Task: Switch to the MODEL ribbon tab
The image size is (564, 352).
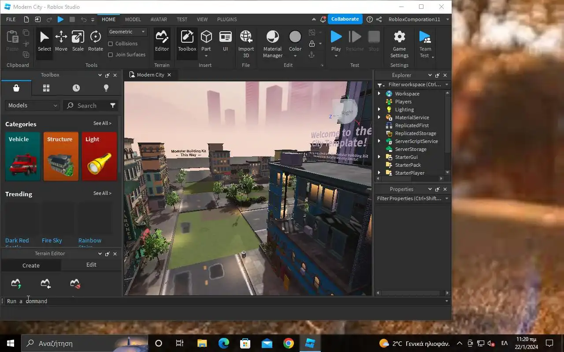Action: tap(133, 19)
